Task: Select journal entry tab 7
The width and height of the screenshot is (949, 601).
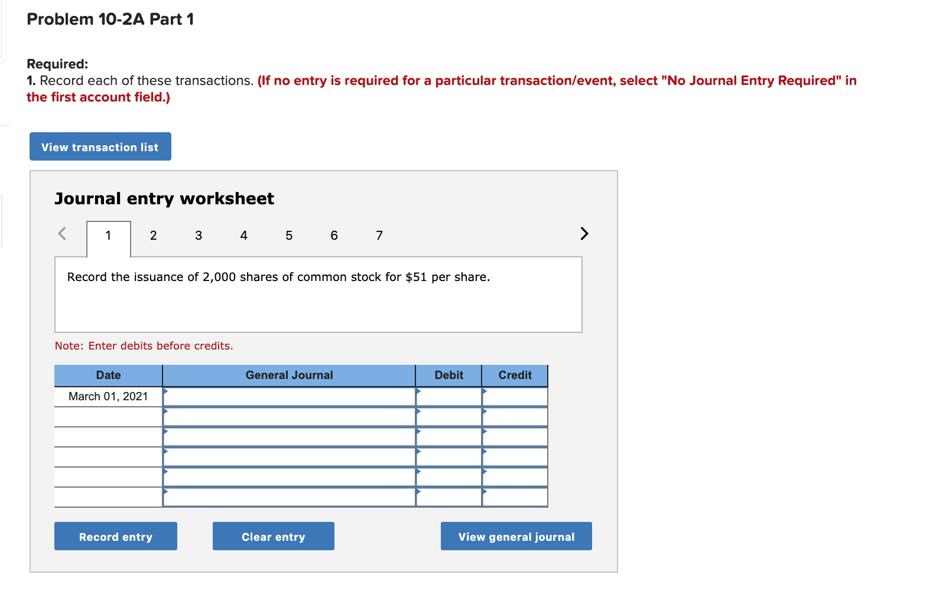Action: 379,235
